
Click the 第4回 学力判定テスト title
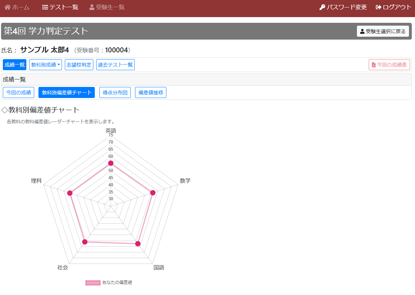point(46,31)
